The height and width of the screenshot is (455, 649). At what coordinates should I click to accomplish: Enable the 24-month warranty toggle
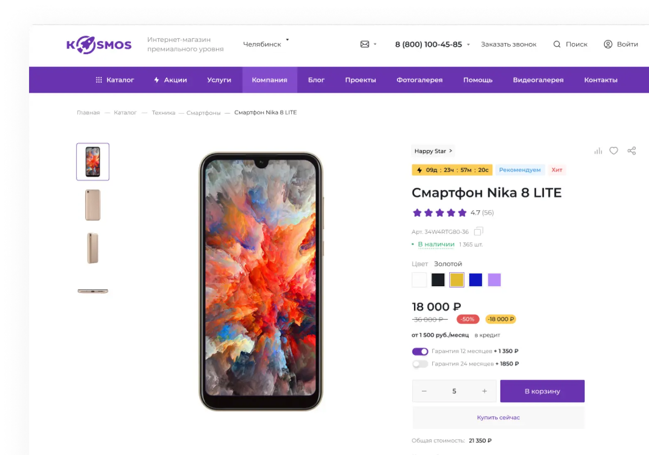(420, 364)
